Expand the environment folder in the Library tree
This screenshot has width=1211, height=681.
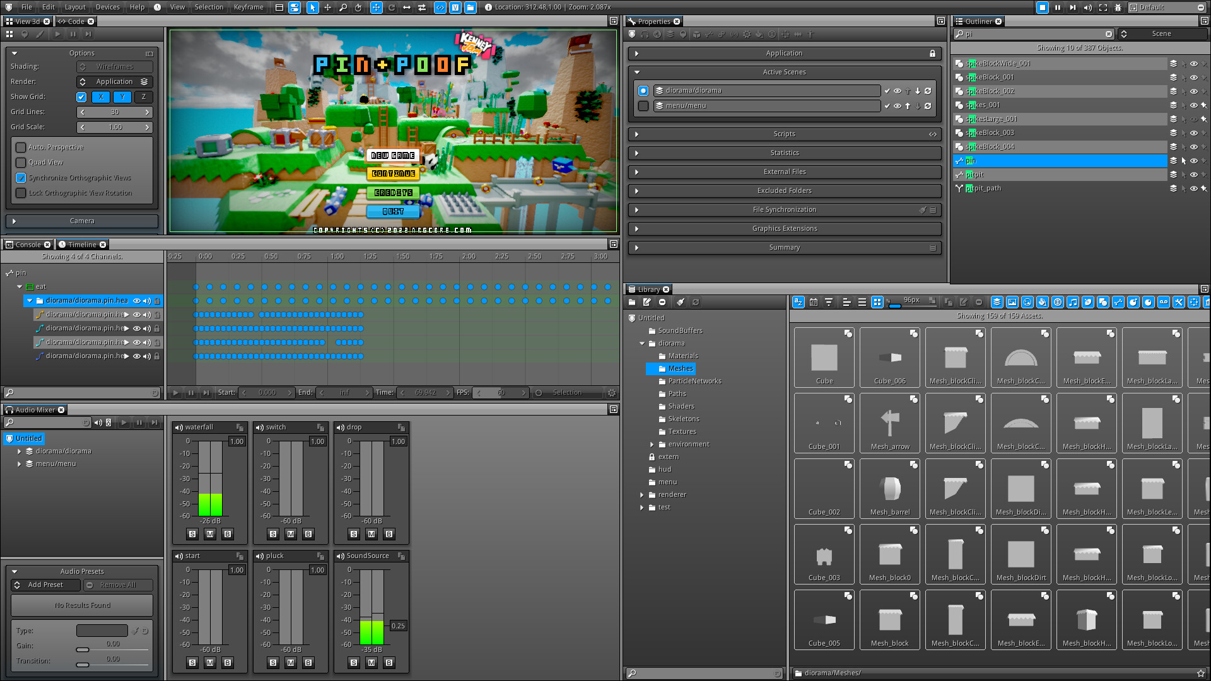tap(653, 444)
